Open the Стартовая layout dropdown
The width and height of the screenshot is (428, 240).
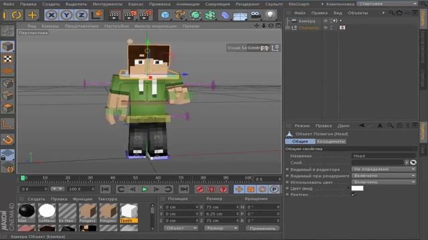coord(387,4)
